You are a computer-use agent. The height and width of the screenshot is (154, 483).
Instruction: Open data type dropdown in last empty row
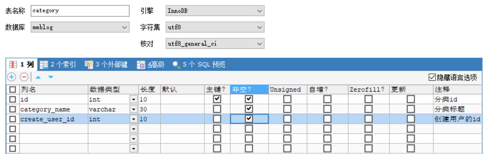click(134, 149)
